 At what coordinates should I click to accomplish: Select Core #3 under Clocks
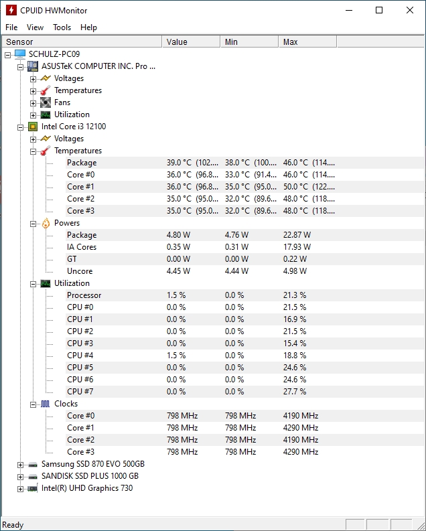click(x=245, y=452)
